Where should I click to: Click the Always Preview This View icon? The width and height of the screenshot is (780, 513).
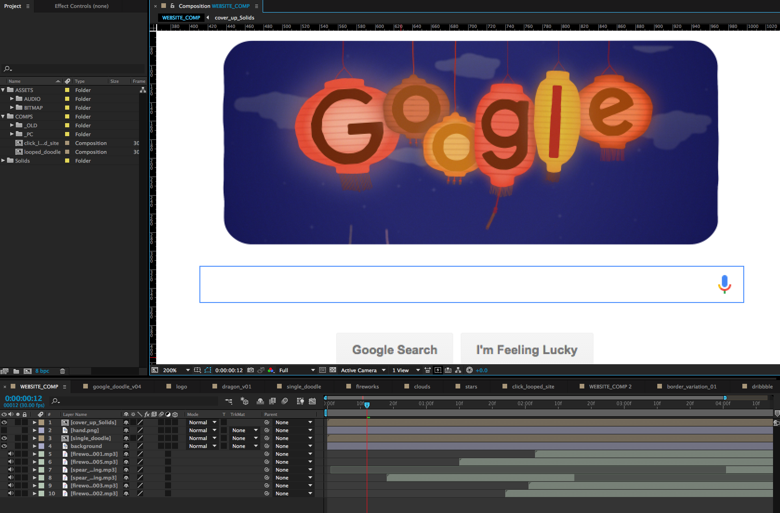click(155, 370)
